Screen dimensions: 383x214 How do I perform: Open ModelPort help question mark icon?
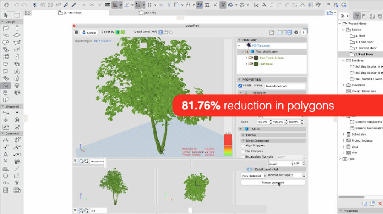point(303,32)
